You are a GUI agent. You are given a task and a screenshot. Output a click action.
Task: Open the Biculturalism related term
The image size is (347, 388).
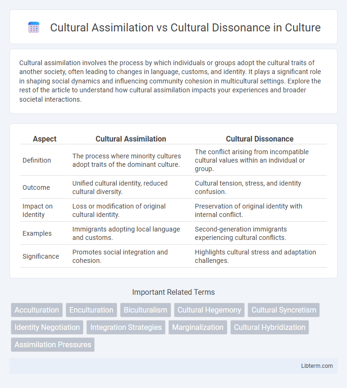click(145, 310)
